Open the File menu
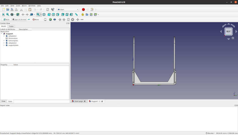Viewport: 238px width, 135px height. click(2, 6)
